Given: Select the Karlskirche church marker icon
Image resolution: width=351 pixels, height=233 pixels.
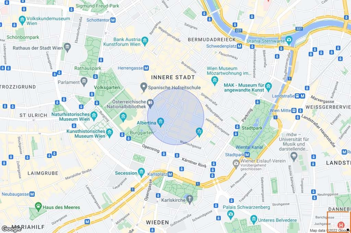Looking at the screenshot, I should click(190, 199).
